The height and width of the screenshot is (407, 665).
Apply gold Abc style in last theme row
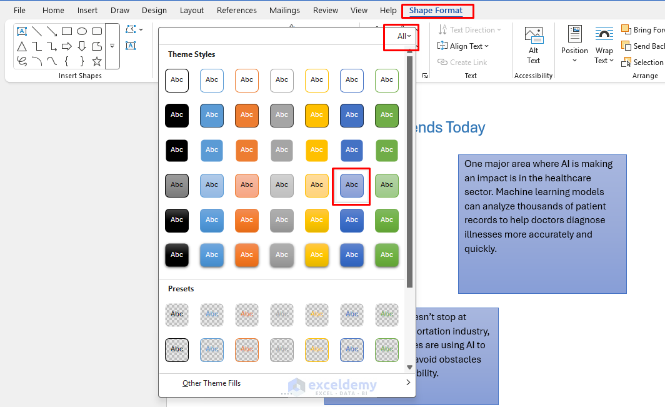[317, 256]
